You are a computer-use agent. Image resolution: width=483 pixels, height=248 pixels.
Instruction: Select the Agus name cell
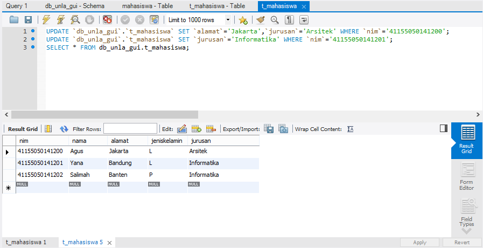tap(88, 151)
